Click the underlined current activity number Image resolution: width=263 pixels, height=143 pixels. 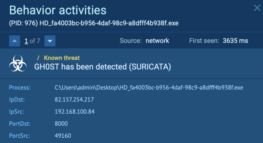coord(26,41)
